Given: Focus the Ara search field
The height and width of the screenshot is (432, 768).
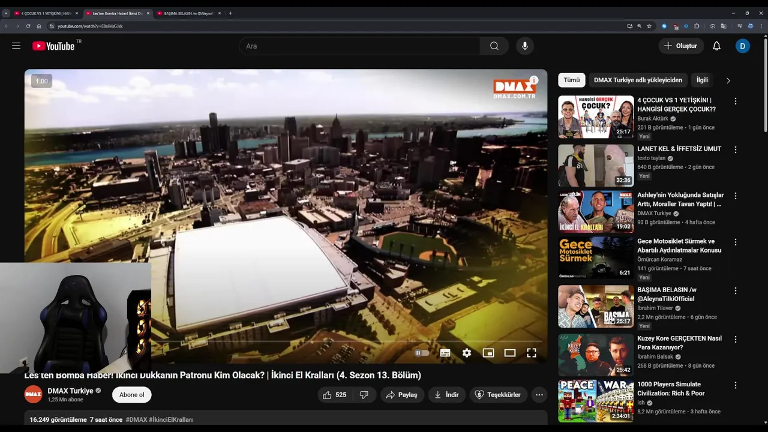Looking at the screenshot, I should [x=359, y=46].
